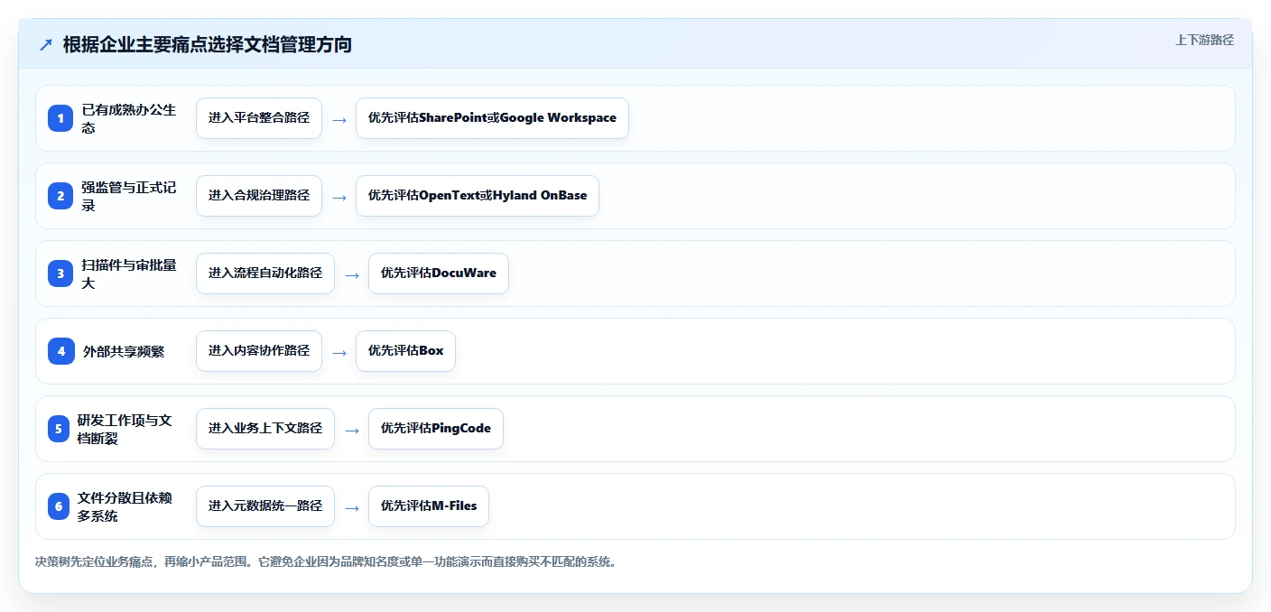The height and width of the screenshot is (612, 1271).
Task: Click the arrow after 进入平台整合路径
Action: click(339, 119)
